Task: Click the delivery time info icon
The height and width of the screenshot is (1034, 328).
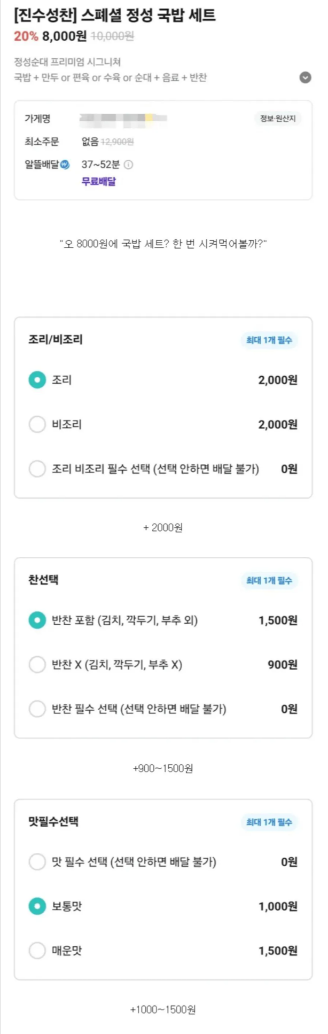Action: (129, 165)
